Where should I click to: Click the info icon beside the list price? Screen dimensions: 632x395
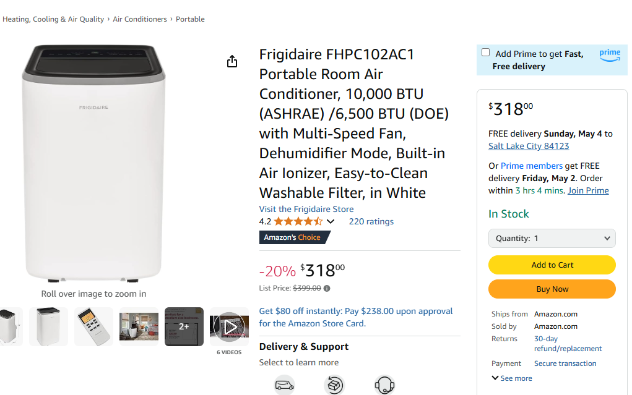tap(326, 288)
